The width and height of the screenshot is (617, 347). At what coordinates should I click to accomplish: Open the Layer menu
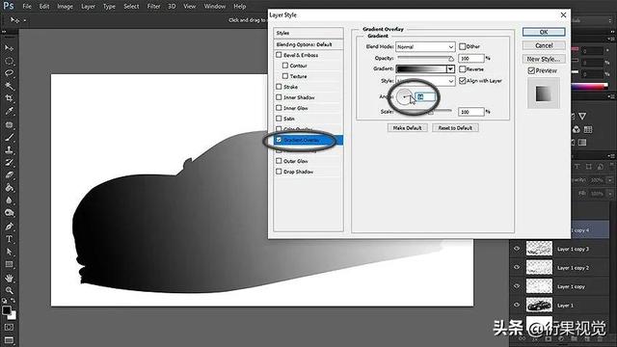88,7
